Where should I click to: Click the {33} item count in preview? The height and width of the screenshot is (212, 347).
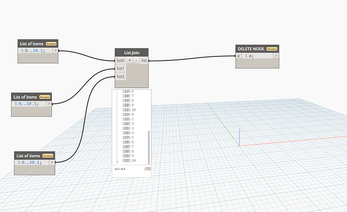pyautogui.click(x=147, y=169)
